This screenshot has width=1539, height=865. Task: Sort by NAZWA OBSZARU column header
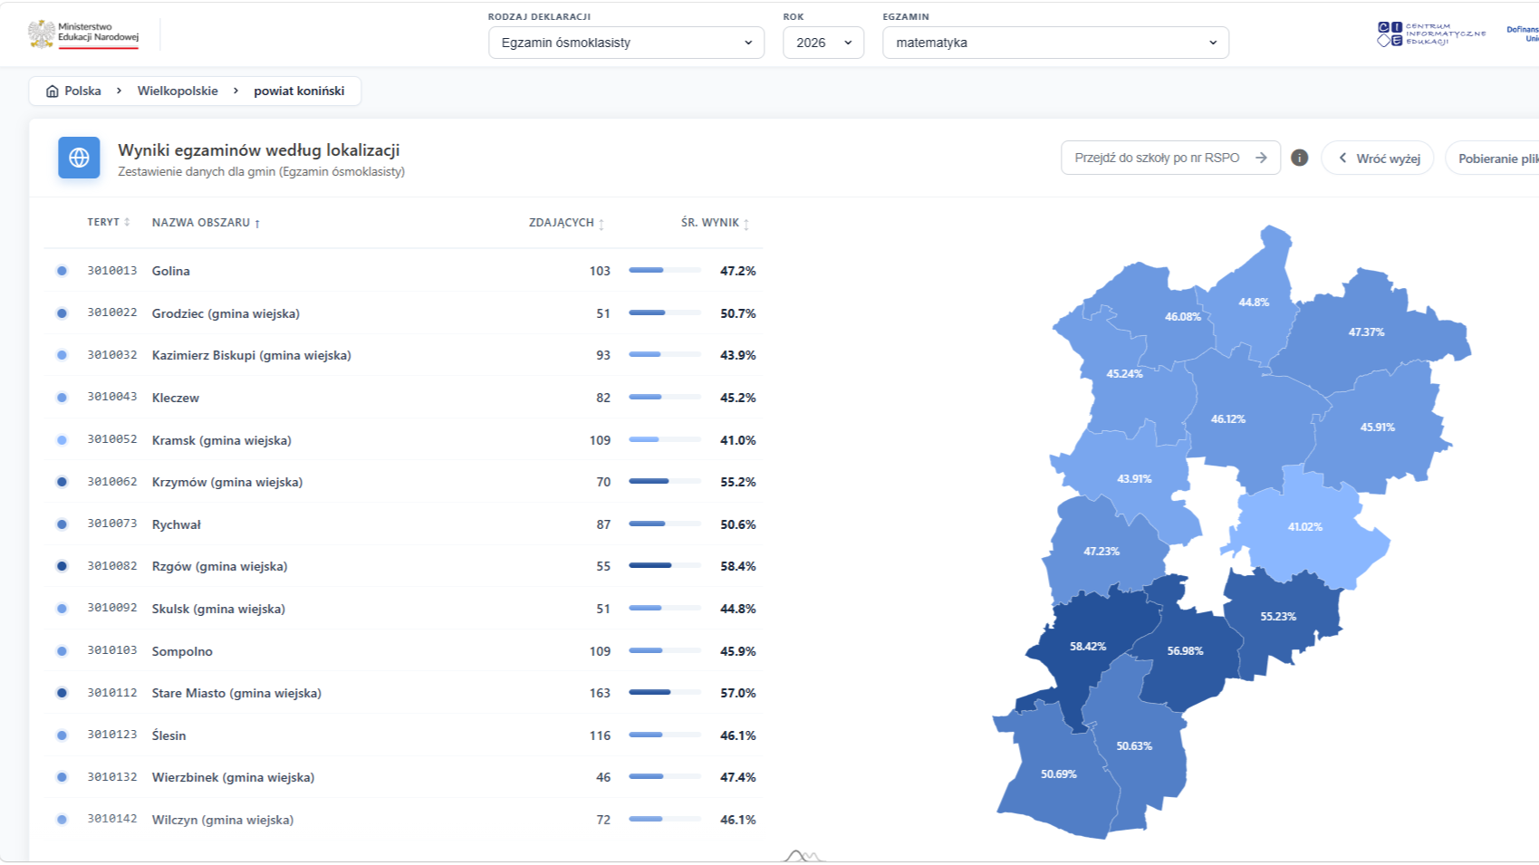206,223
